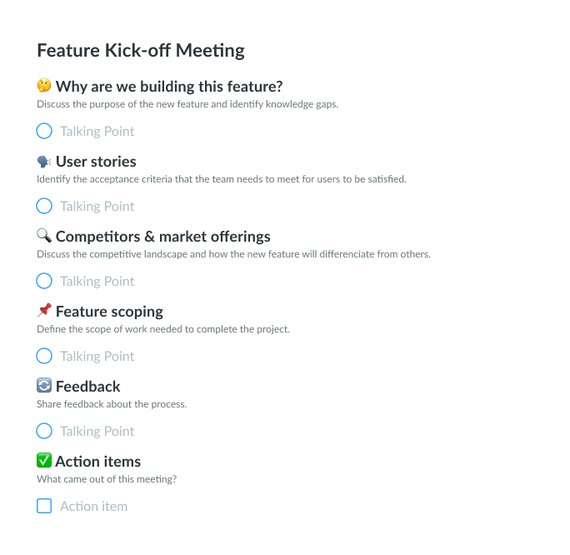Check the talking point circle under Competitors & market offerings
Image resolution: width=570 pixels, height=555 pixels.
pyautogui.click(x=44, y=281)
